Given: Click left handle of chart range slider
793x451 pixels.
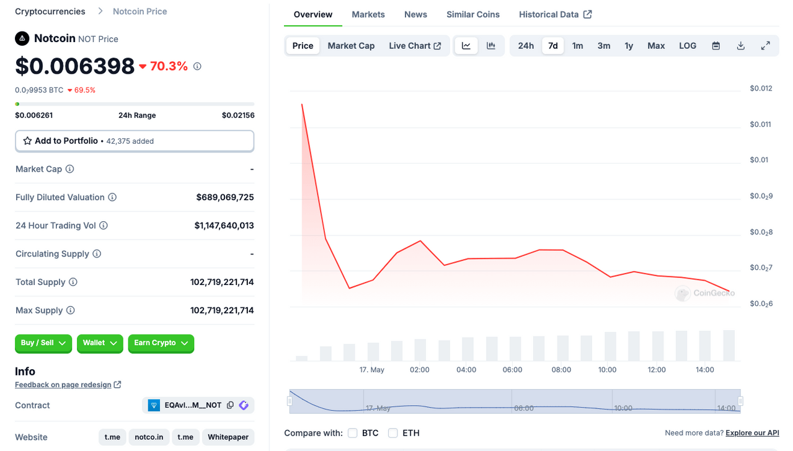Looking at the screenshot, I should pos(290,401).
